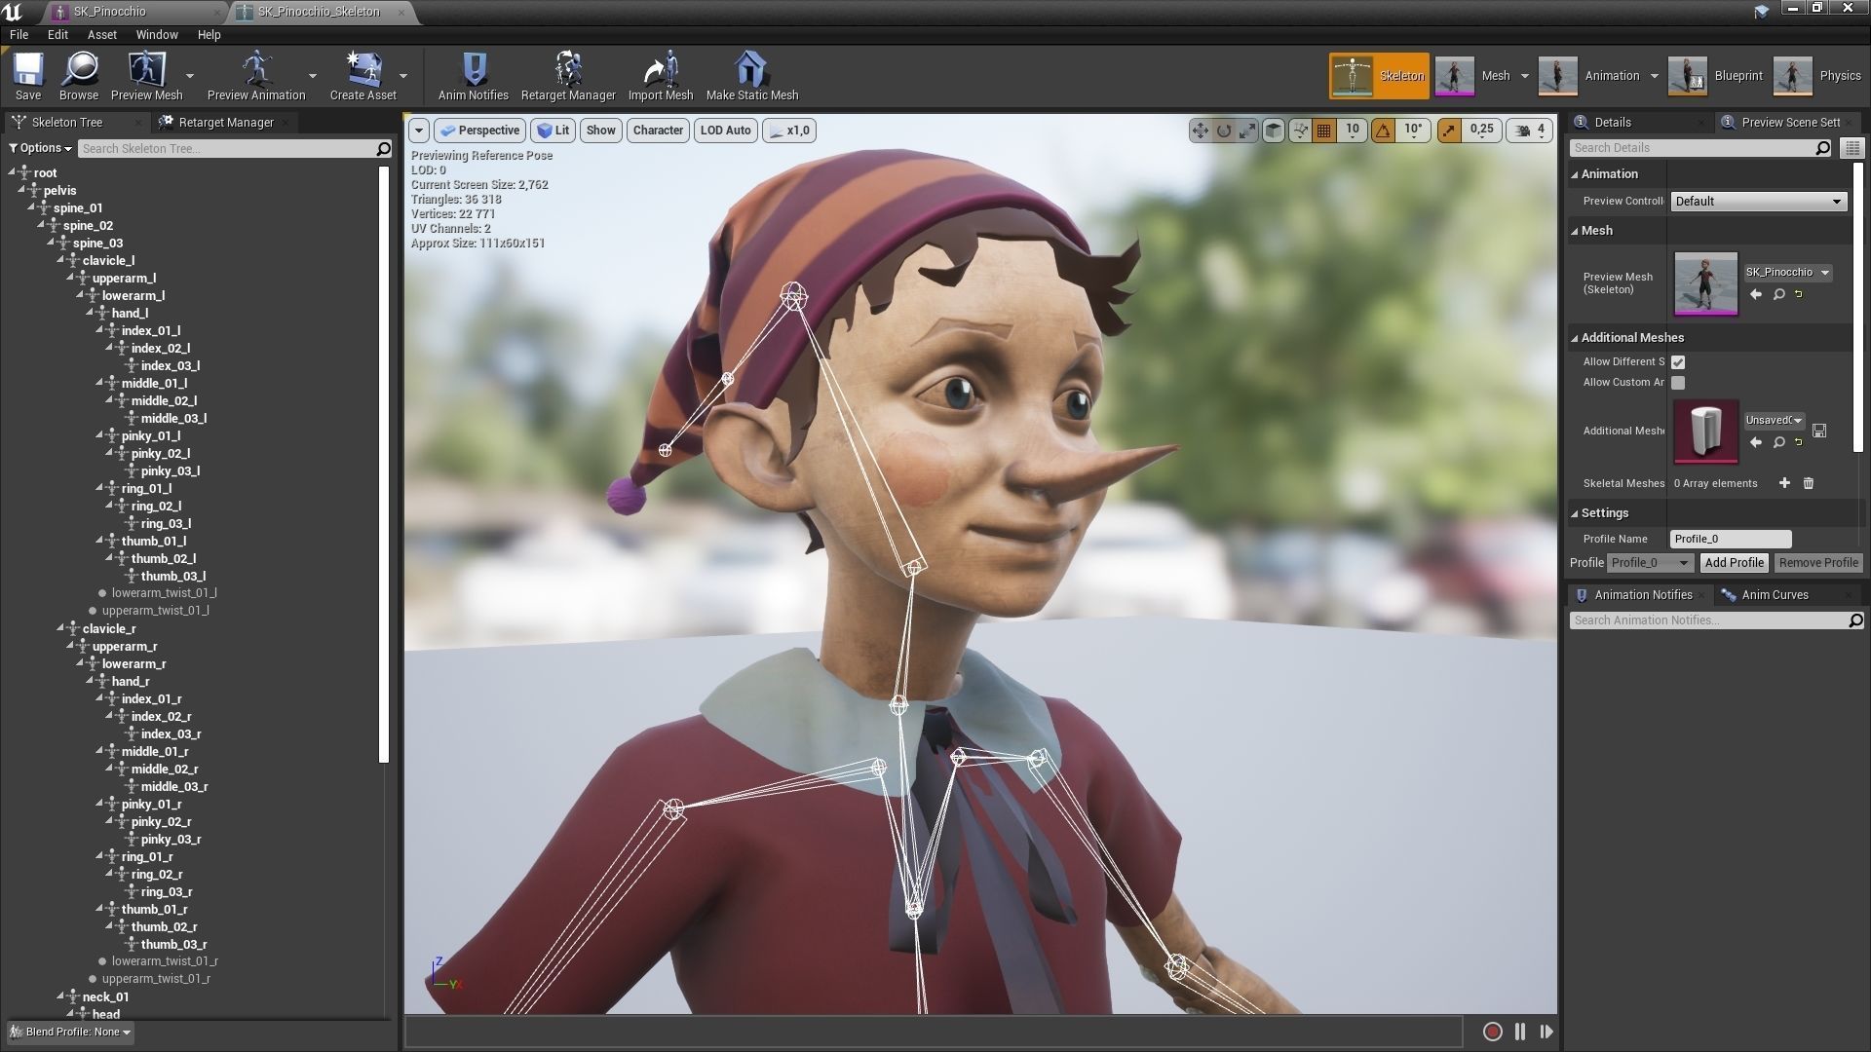Viewport: 1871px width, 1052px height.
Task: Click the Remove Profile button
Action: point(1818,563)
